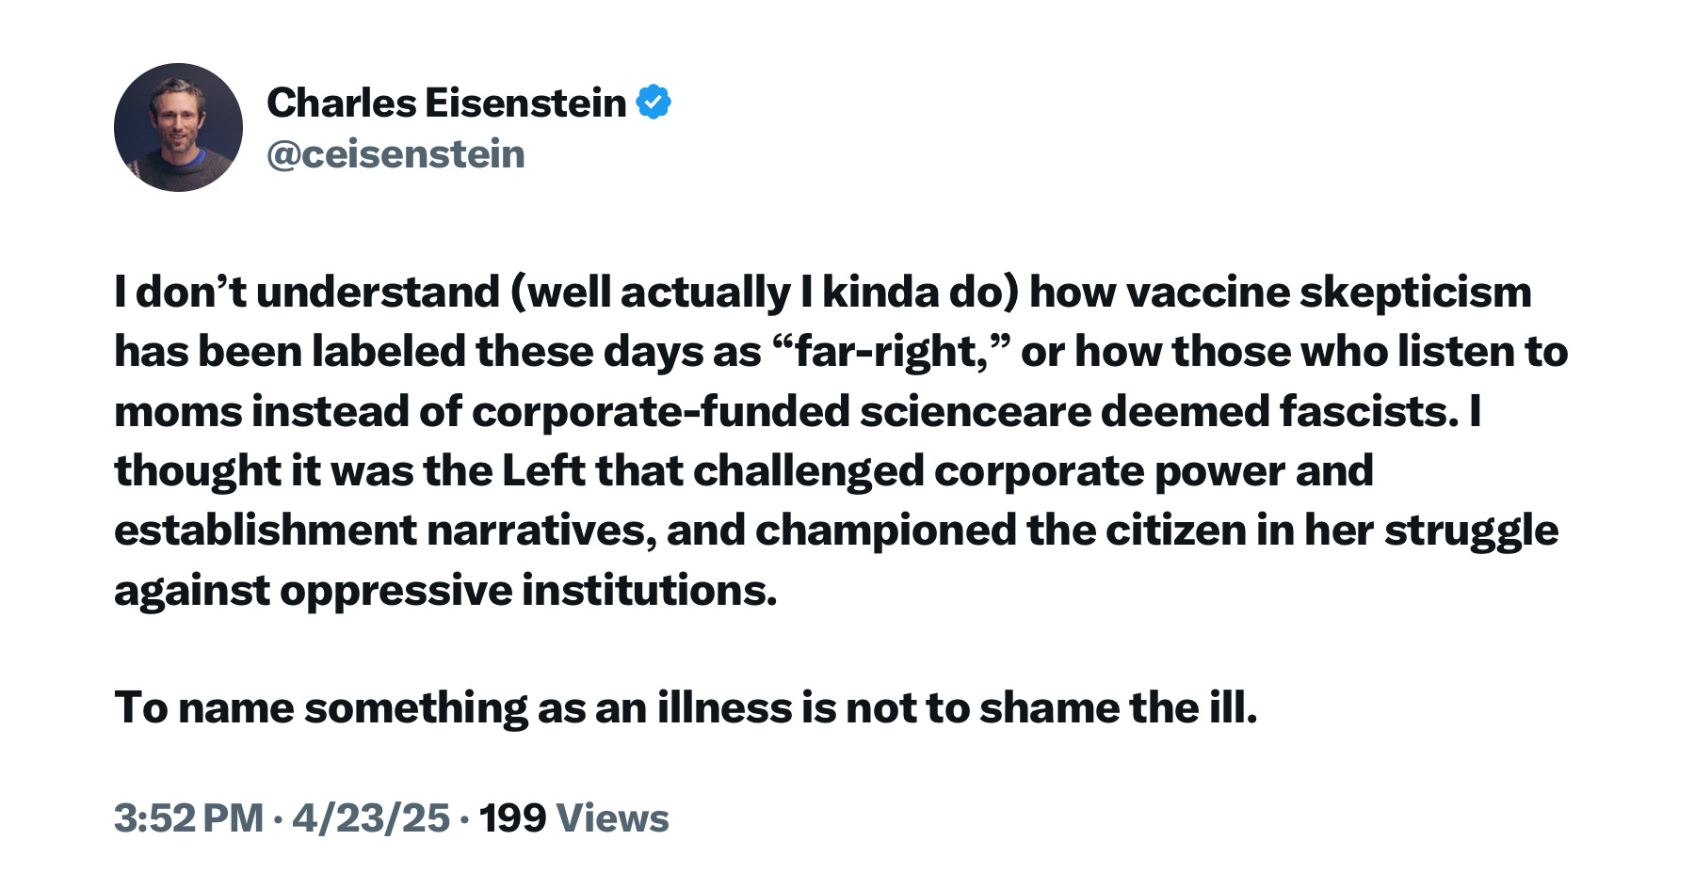Click the phrase oppressive institutions

[528, 591]
